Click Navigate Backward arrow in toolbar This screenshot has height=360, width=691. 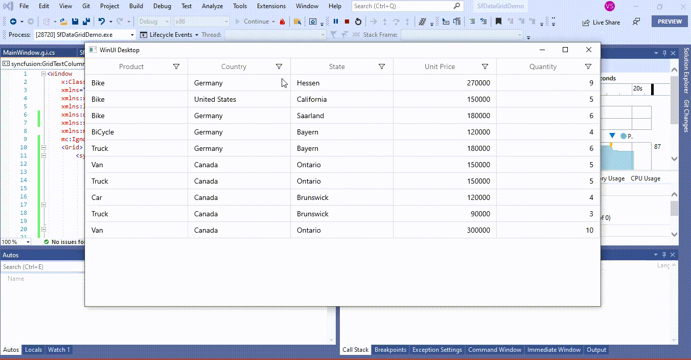(x=13, y=21)
